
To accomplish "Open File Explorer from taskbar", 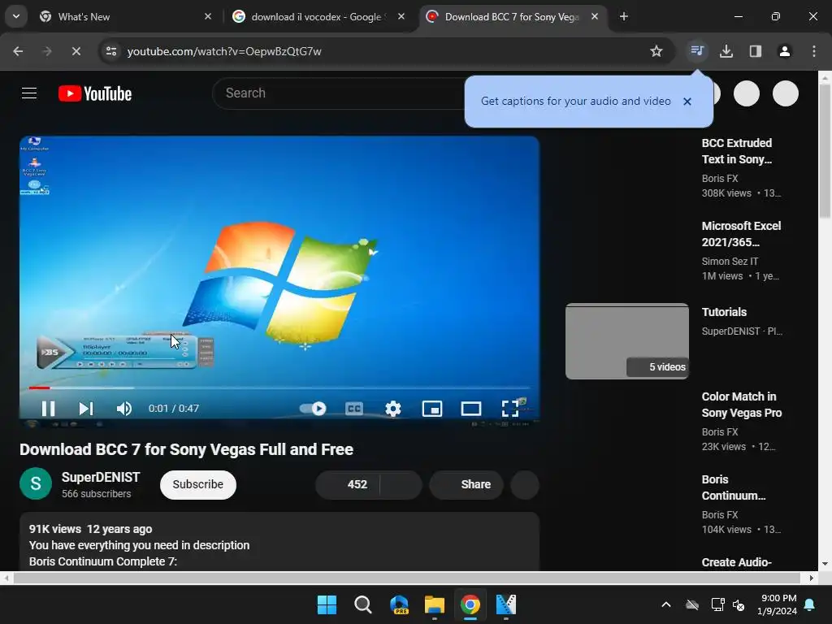I will coord(435,604).
